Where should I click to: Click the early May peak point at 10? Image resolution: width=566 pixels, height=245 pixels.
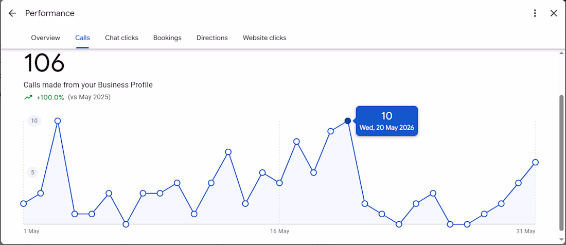point(58,121)
